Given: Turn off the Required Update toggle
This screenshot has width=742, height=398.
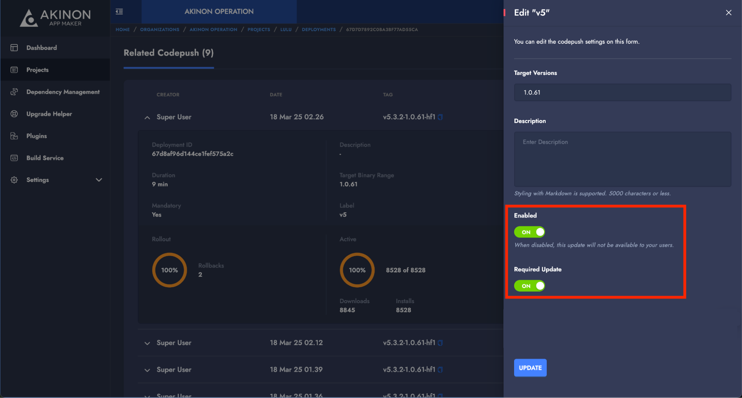Looking at the screenshot, I should 529,286.
